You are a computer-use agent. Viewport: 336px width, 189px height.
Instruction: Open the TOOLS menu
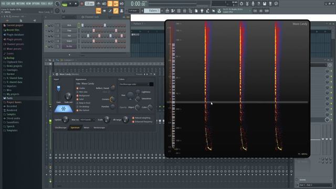click(x=44, y=4)
